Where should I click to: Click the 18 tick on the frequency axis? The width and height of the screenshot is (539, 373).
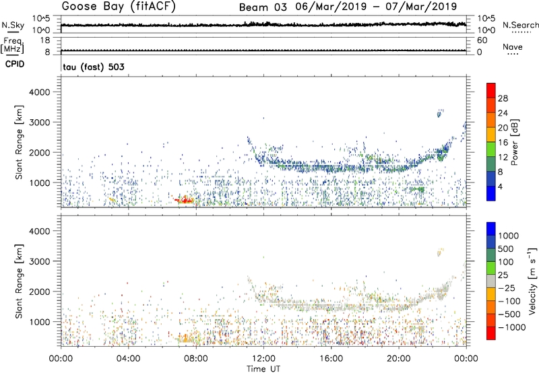[45, 40]
